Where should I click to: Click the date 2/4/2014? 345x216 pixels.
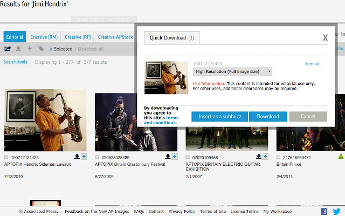pyautogui.click(x=284, y=177)
